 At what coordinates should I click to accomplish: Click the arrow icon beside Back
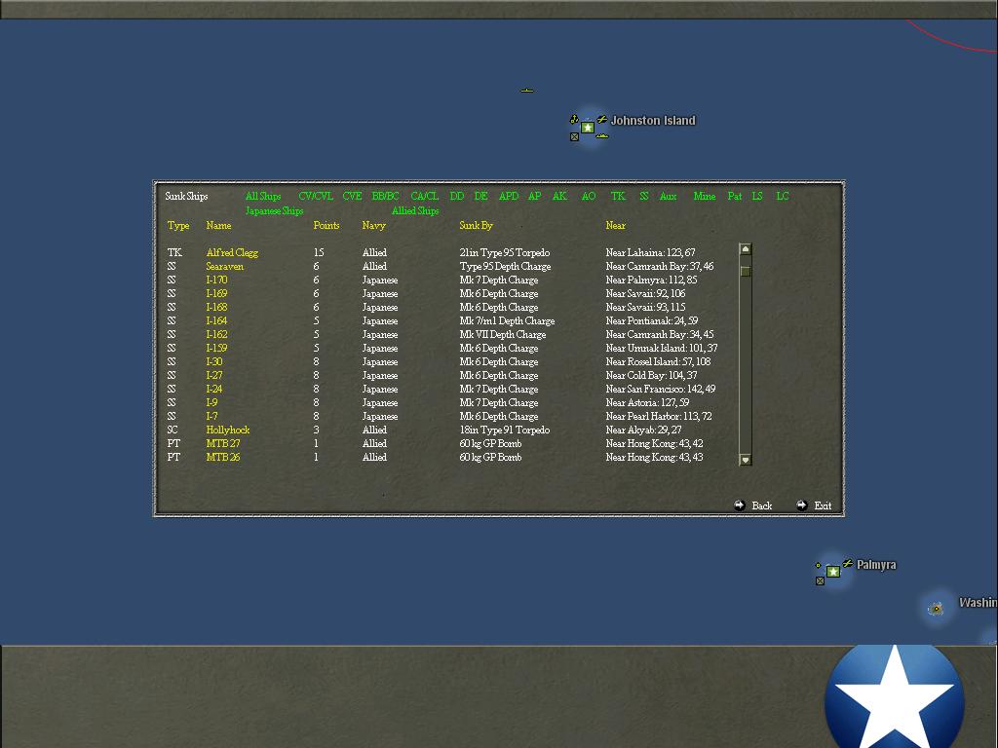coord(740,505)
